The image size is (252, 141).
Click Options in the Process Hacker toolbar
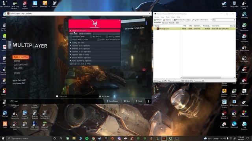point(167,20)
